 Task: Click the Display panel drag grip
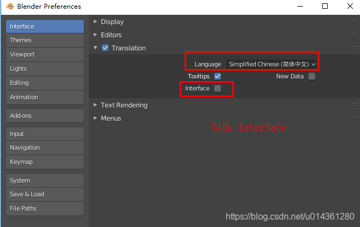(x=355, y=22)
